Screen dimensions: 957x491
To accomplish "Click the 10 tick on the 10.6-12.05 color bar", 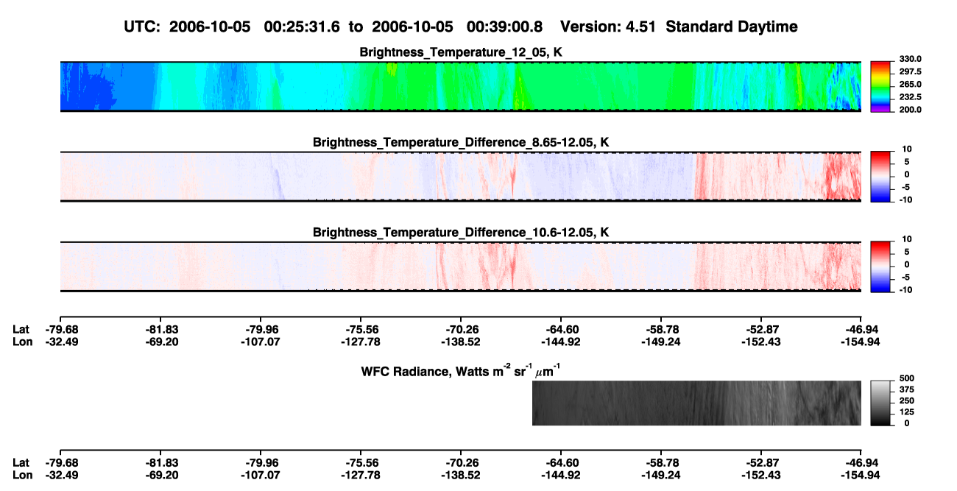I will pos(908,239).
